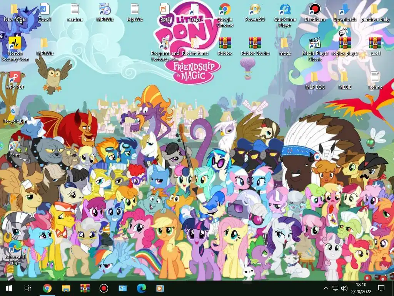This screenshot has width=394, height=296.
Task: Select the MEBIE folder icon
Action: [x=345, y=81]
